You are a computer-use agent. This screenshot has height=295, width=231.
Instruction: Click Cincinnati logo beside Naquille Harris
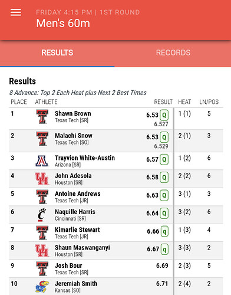[x=42, y=215]
